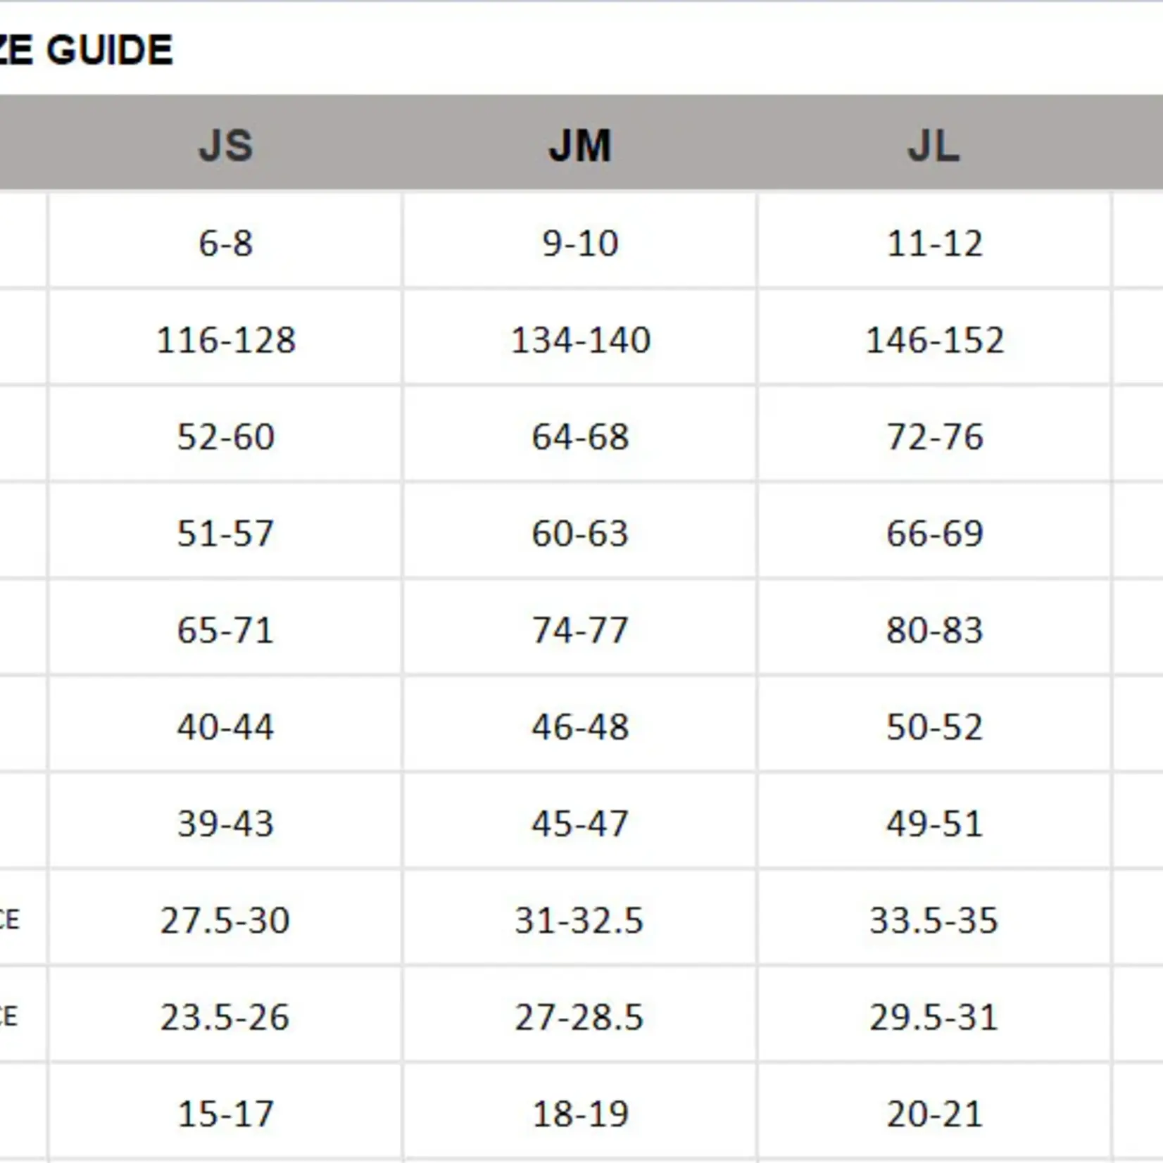Select the cell showing 6-8
The height and width of the screenshot is (1163, 1163).
225,244
